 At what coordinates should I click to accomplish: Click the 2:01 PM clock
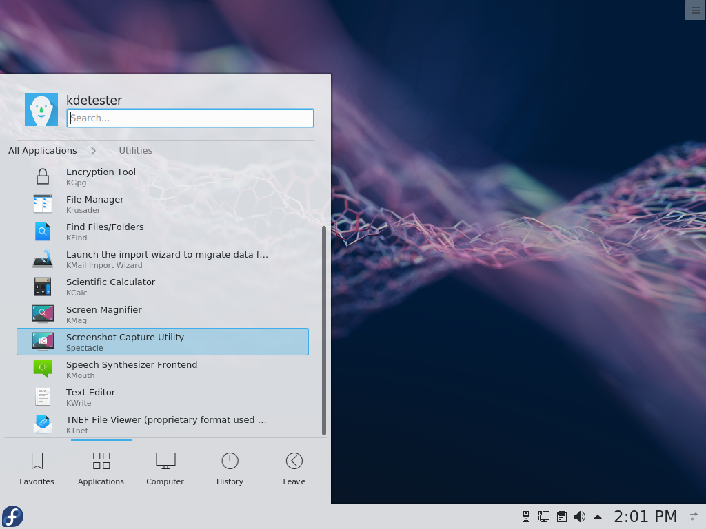645,517
